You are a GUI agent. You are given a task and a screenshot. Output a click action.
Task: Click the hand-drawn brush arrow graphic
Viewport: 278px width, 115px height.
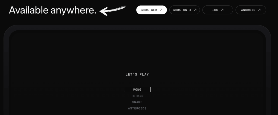[x=113, y=11]
